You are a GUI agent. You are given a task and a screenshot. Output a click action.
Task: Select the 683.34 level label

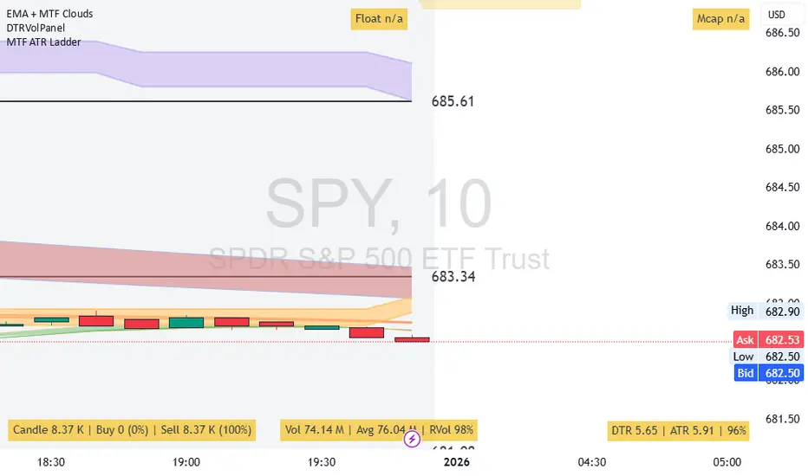pyautogui.click(x=453, y=277)
